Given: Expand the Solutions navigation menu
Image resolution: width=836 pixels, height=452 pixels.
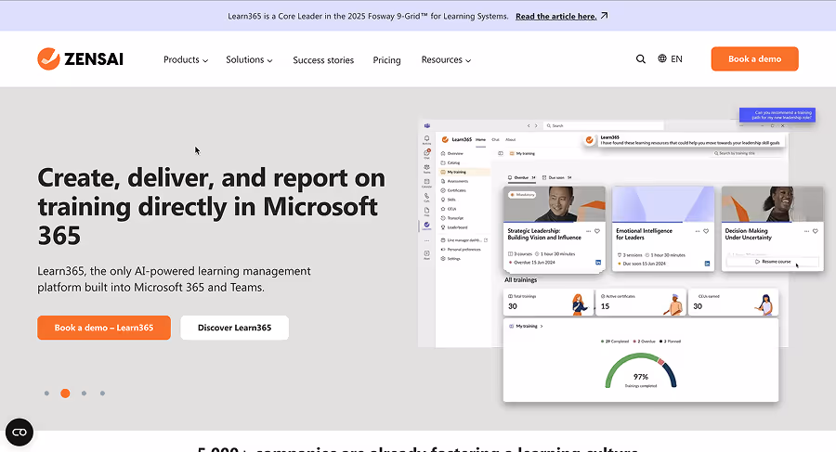Looking at the screenshot, I should pyautogui.click(x=249, y=59).
